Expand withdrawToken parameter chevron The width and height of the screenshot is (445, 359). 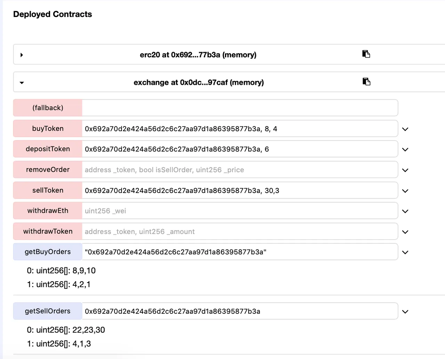click(405, 232)
